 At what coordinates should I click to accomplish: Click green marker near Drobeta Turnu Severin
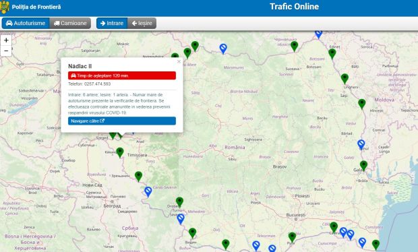(180, 202)
